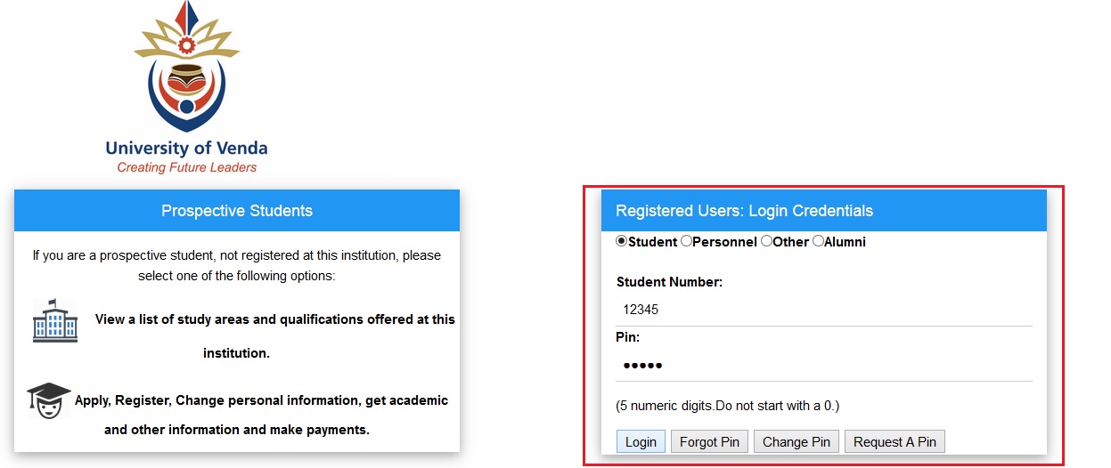Click the Creating Future Leaders tagline
This screenshot has height=468, width=1111.
(x=186, y=167)
